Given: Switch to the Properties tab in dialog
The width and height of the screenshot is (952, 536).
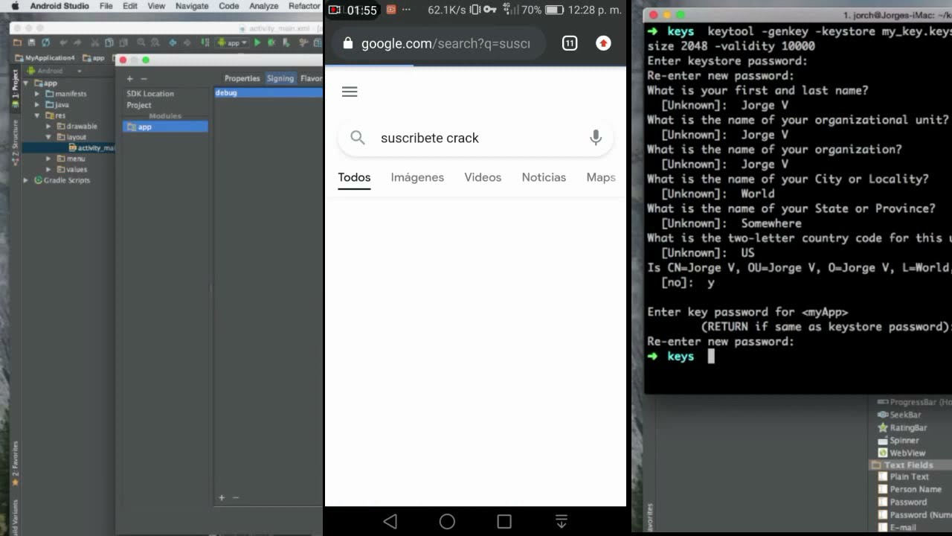Looking at the screenshot, I should [x=242, y=78].
